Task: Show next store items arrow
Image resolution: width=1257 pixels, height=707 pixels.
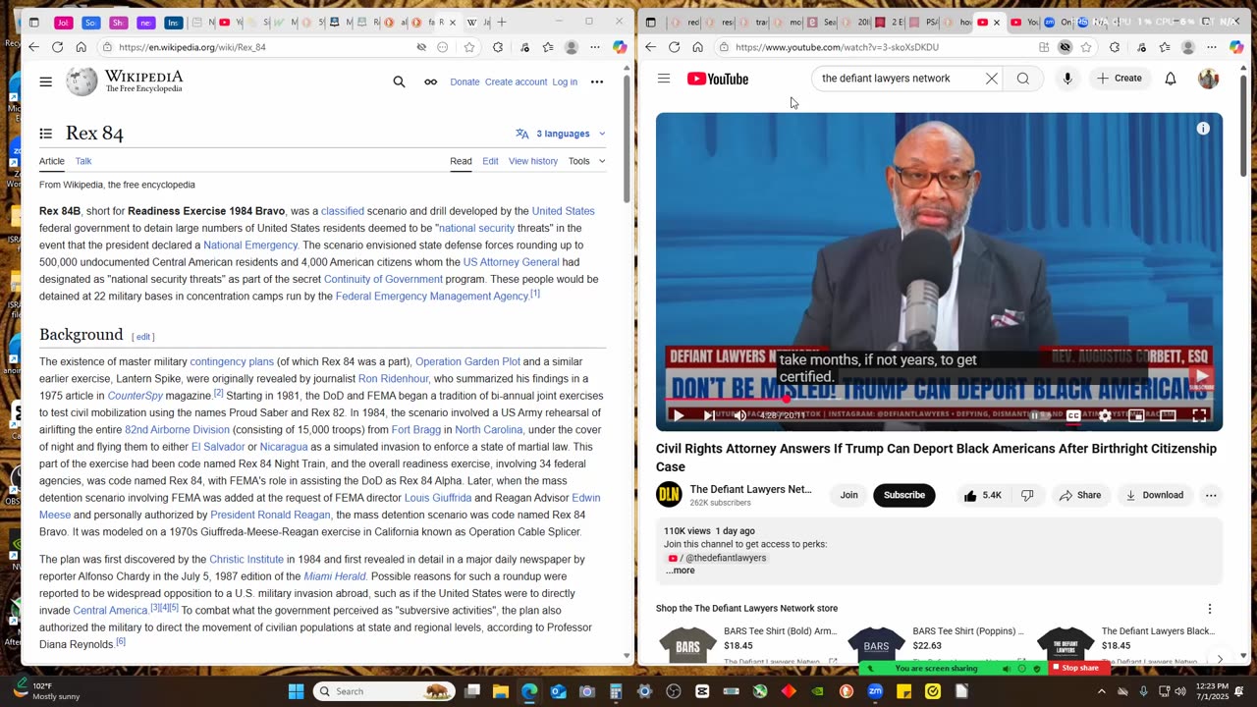Action: (x=1220, y=659)
